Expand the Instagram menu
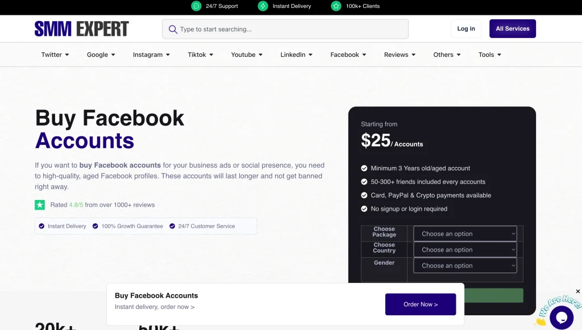Screen dimensions: 582x330 coord(152,55)
